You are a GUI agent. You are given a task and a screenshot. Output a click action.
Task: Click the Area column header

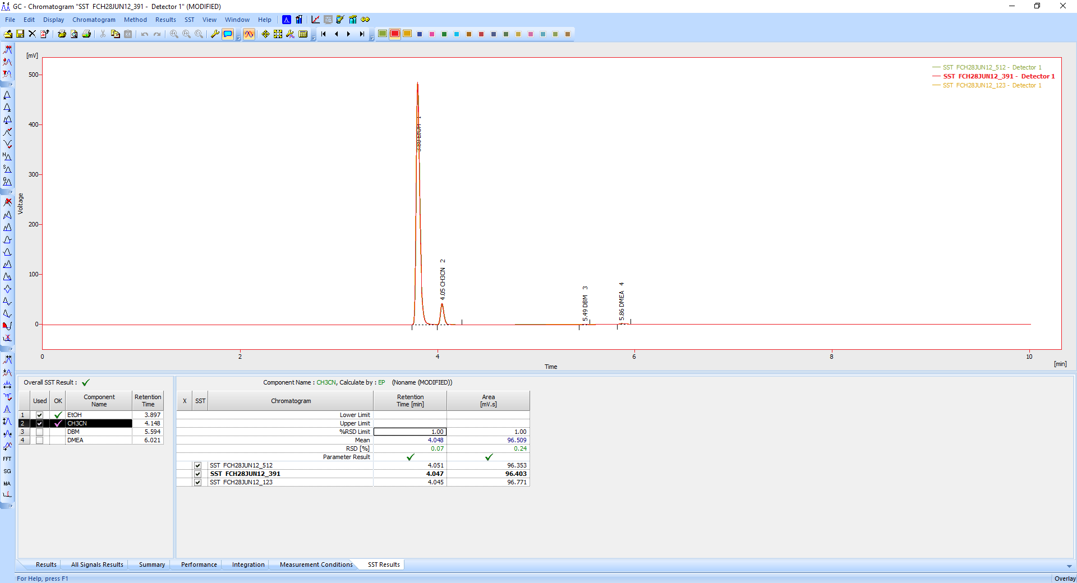[488, 401]
